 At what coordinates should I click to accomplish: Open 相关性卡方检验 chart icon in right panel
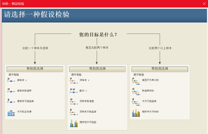pyautogui.click(x=136, y=113)
